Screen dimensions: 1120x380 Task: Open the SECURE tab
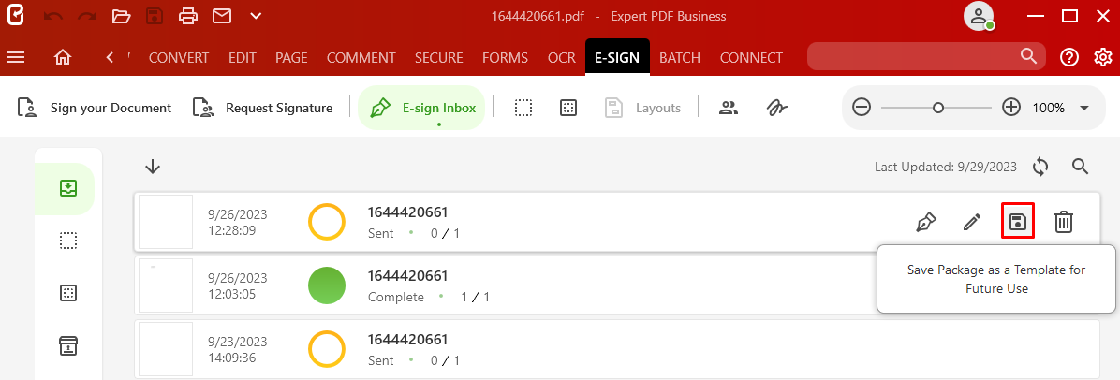pyautogui.click(x=438, y=58)
